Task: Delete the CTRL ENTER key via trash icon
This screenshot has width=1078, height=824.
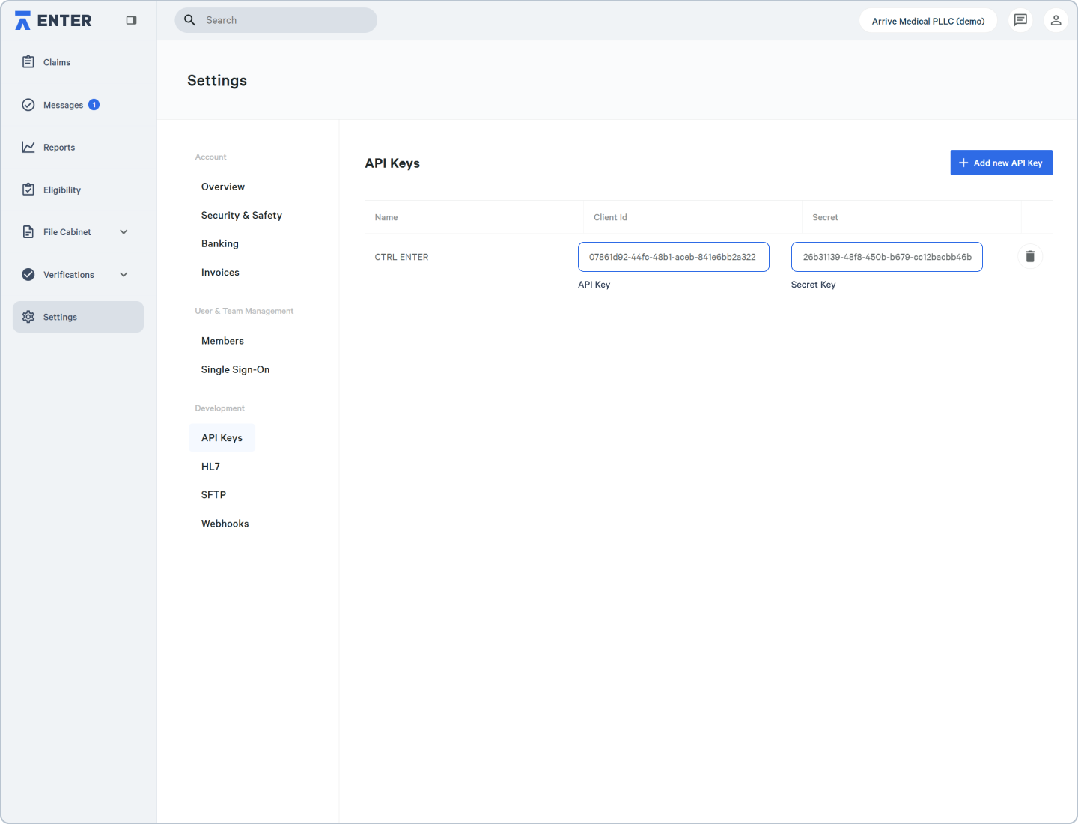Action: coord(1030,256)
